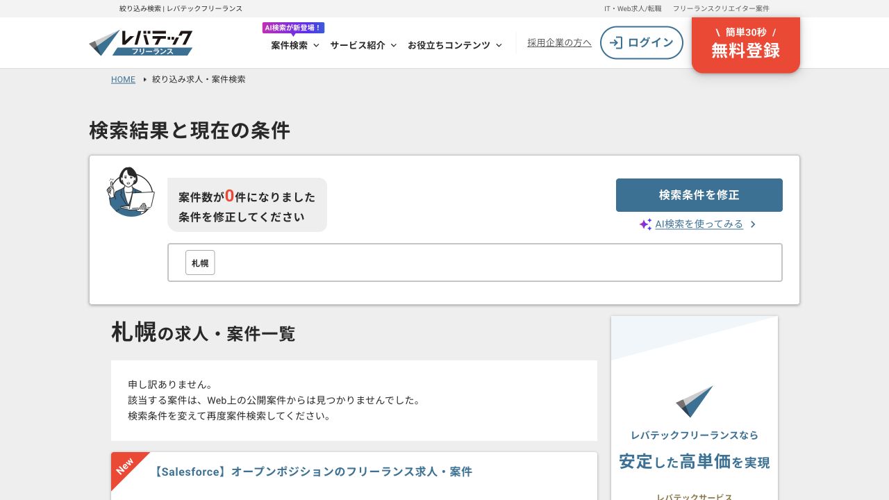The image size is (889, 500).
Task: Click the ログイン button
Action: coord(642,42)
